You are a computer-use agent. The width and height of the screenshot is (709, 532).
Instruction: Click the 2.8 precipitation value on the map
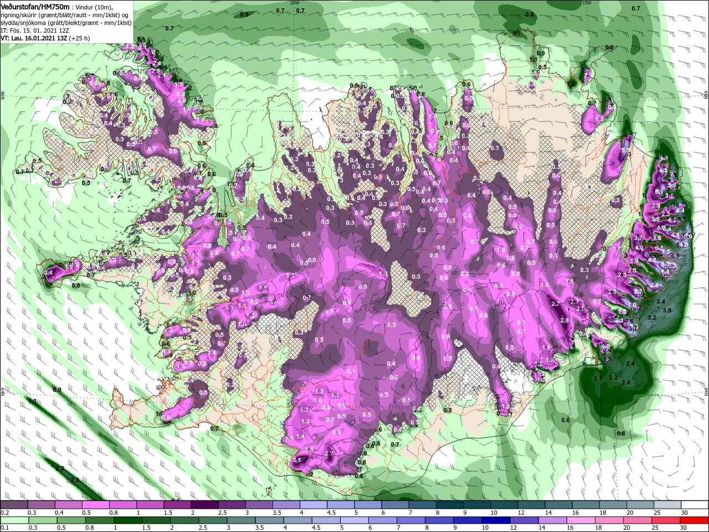pyautogui.click(x=564, y=321)
